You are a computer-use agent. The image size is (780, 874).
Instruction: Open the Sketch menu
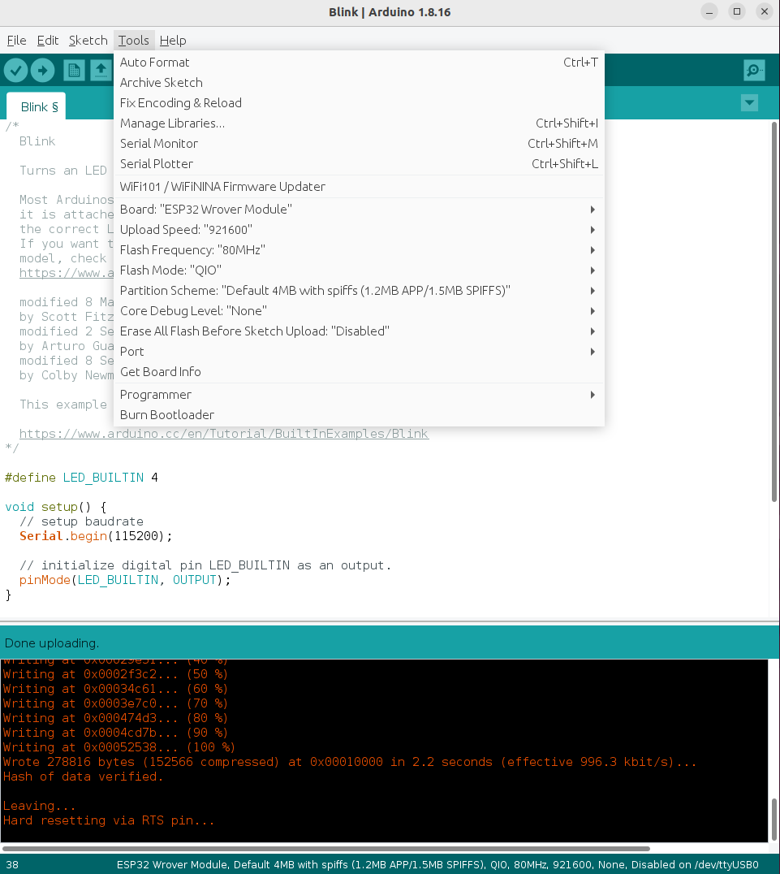coord(88,40)
